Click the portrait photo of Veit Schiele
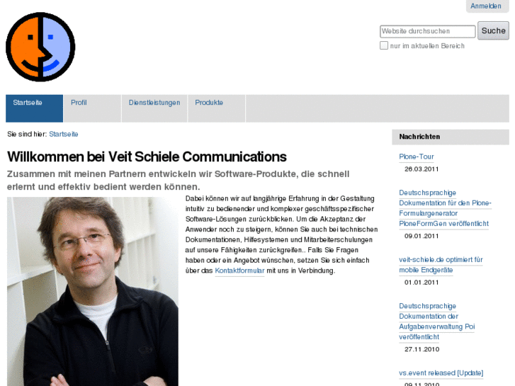 pos(93,291)
